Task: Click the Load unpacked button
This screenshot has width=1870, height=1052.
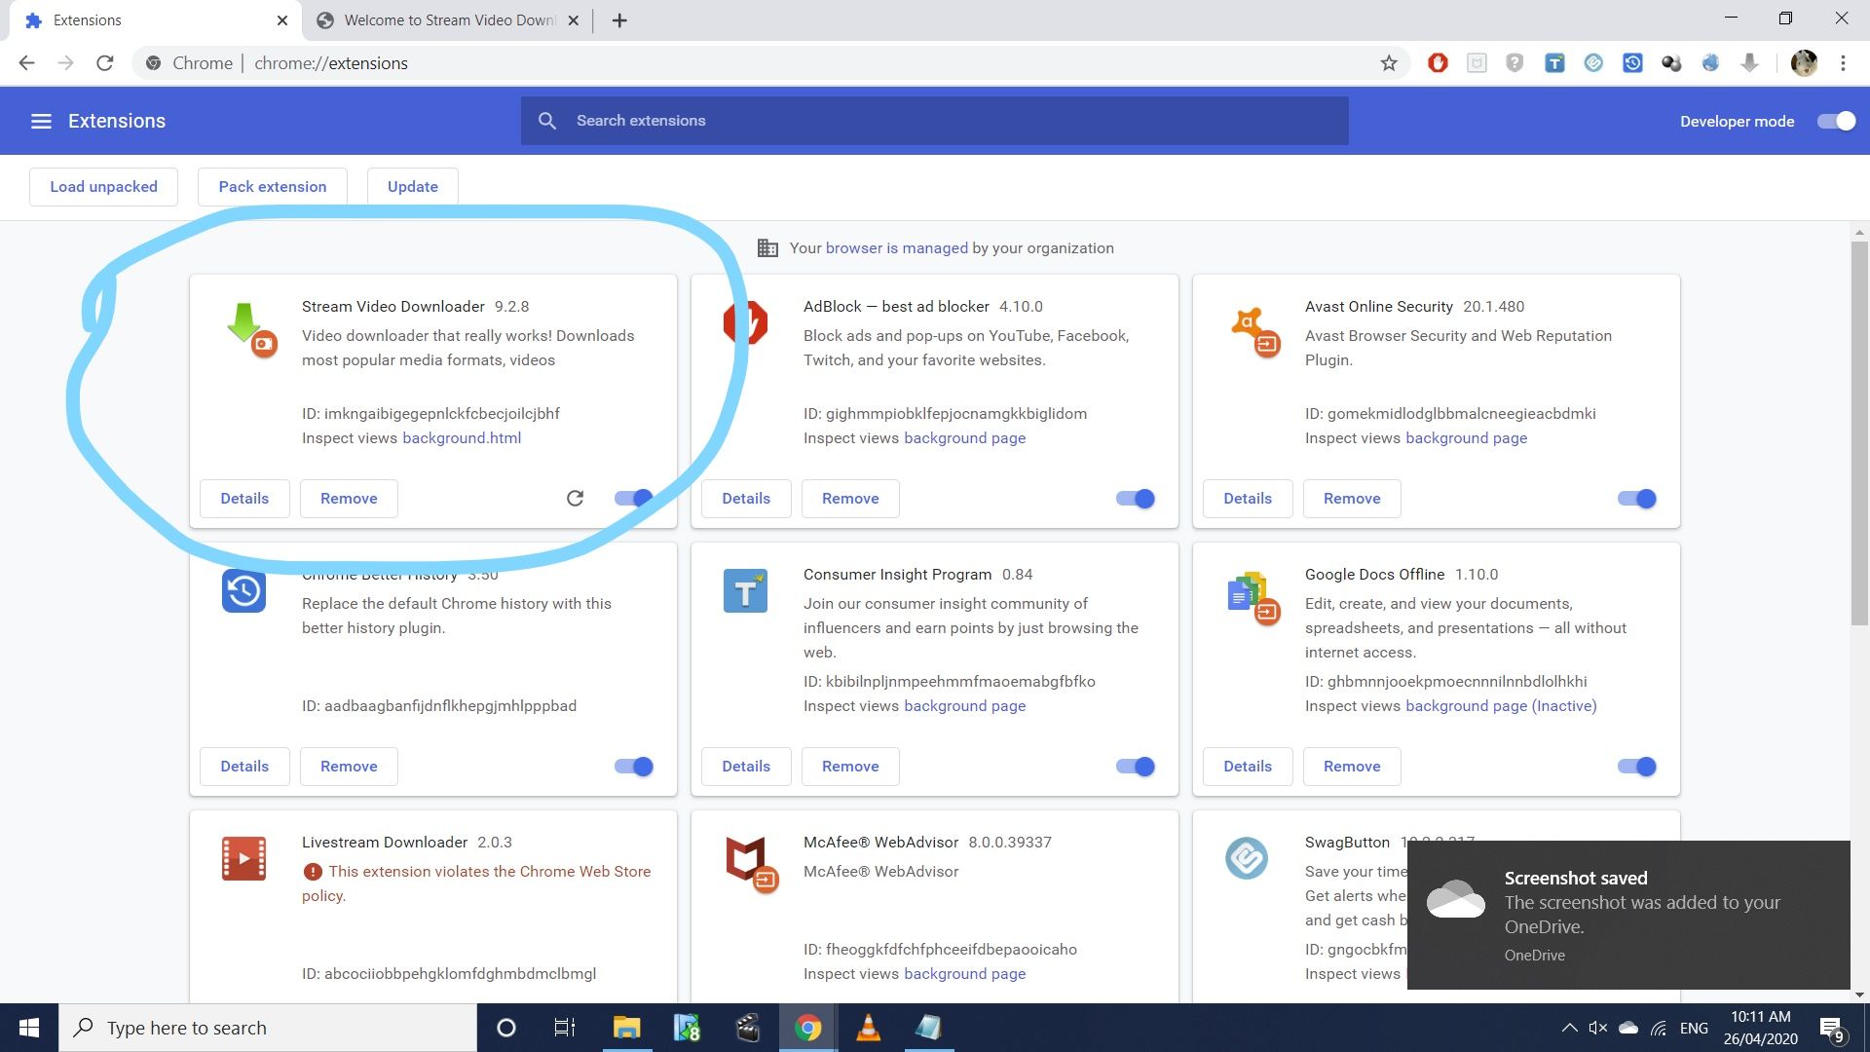Action: [x=103, y=187]
